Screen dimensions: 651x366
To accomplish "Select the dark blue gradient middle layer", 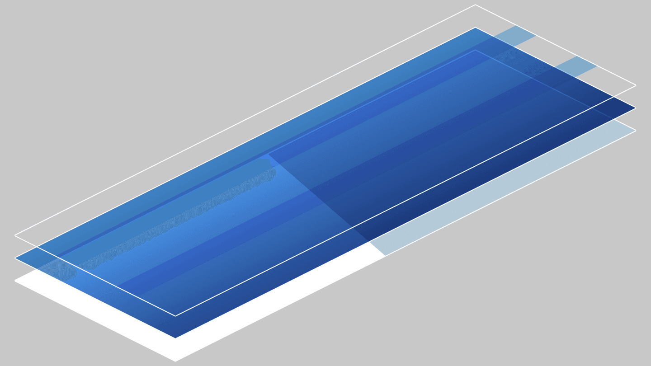I will (325, 183).
